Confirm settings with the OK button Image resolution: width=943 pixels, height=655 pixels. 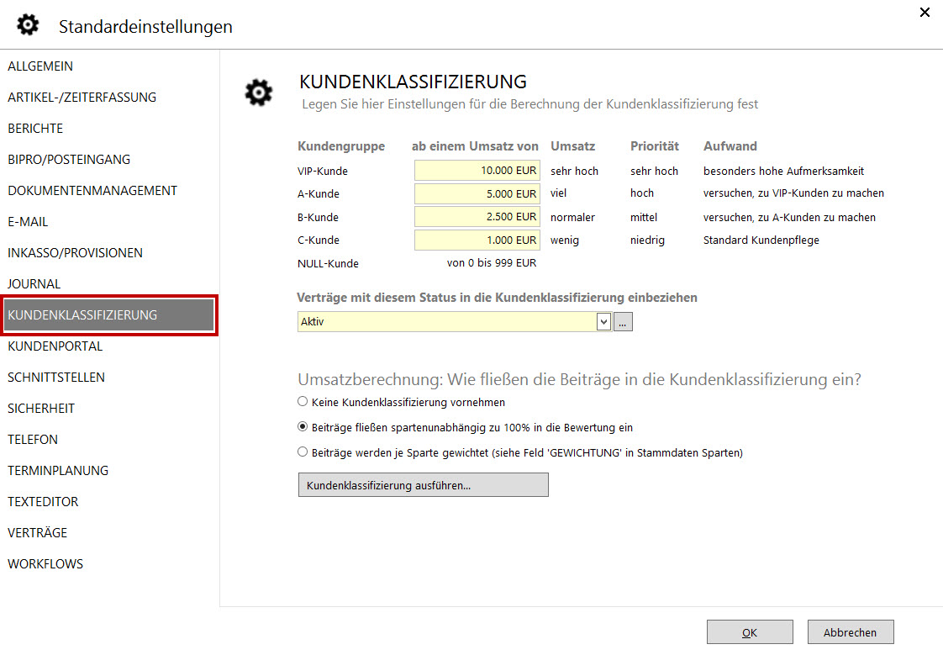750,632
